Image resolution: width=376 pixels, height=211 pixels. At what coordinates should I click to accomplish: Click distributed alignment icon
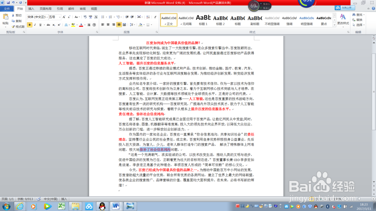[x=124, y=25]
